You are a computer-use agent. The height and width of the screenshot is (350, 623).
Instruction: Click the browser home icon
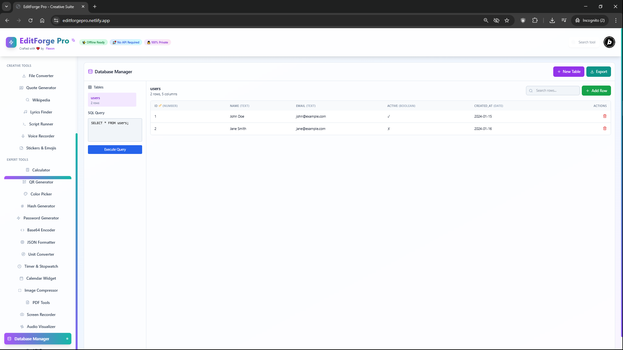42,20
